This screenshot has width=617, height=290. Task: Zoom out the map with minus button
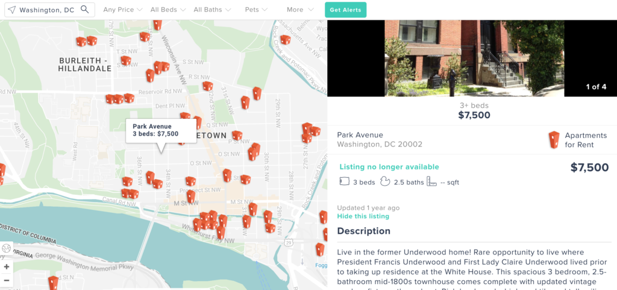(6, 280)
